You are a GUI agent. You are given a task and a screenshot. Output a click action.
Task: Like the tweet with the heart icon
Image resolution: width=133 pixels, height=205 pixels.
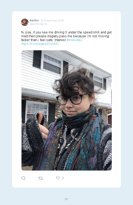point(58,178)
